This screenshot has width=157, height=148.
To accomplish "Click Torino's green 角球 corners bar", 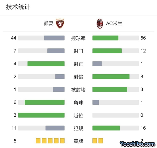I will tap(44, 102).
